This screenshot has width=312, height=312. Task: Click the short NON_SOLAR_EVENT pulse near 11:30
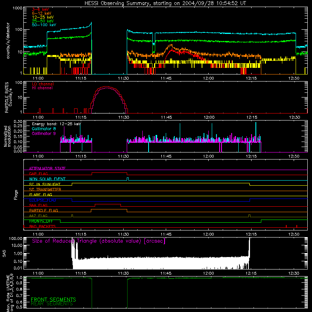tap(128, 179)
